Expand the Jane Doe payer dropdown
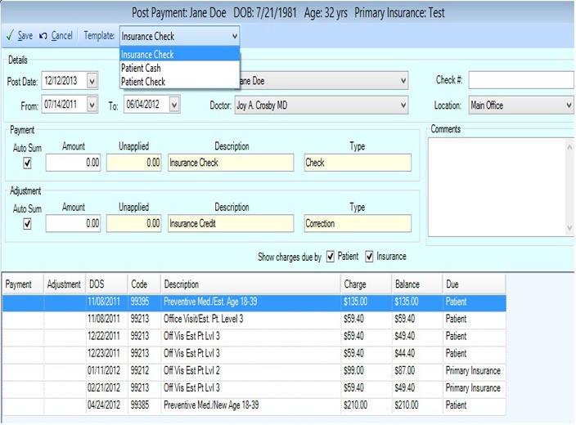This screenshot has height=425, width=576. tap(403, 81)
